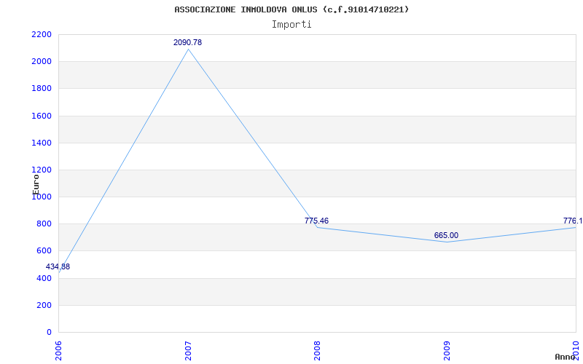Screen dimensions: 583x364
Task: Click the 400 y-axis value
Action: pos(44,278)
